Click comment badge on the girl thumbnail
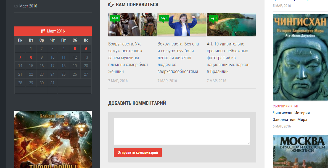333x168 pixels. 164,18
